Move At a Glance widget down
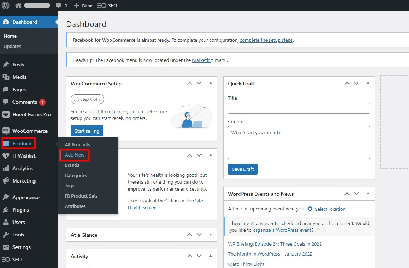The image size is (409, 268). pos(199,235)
